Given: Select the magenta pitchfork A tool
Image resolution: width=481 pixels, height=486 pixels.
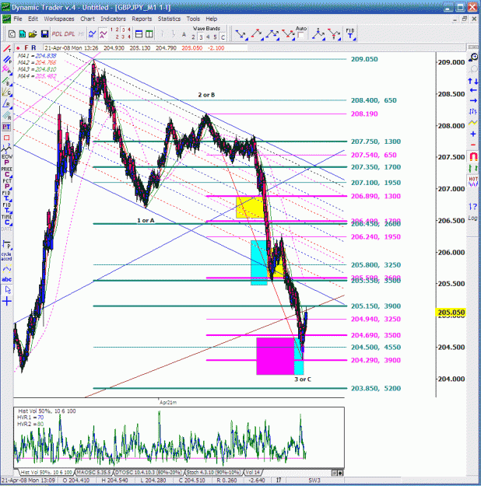Looking at the screenshot, I should (x=7, y=69).
